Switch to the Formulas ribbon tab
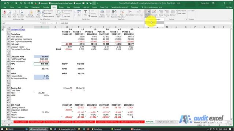Screen dimensions: 234x131 point(46,7)
